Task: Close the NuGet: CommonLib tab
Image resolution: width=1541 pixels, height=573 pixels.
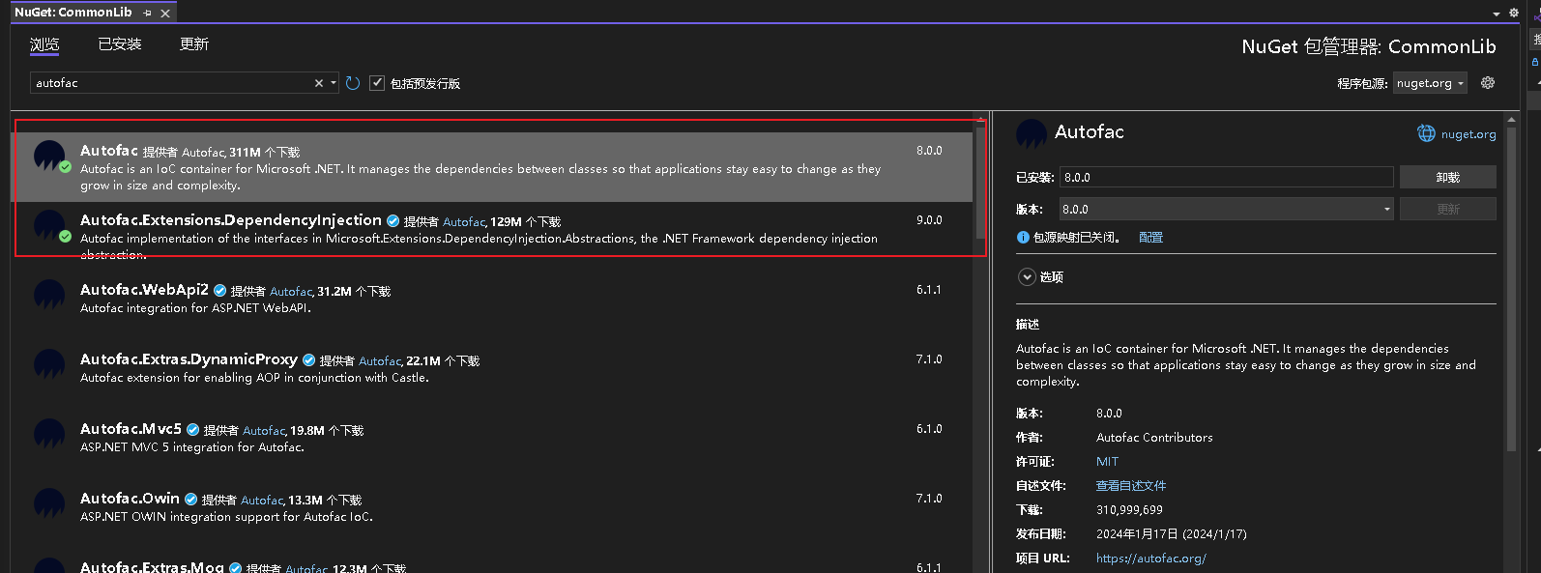Action: tap(165, 13)
